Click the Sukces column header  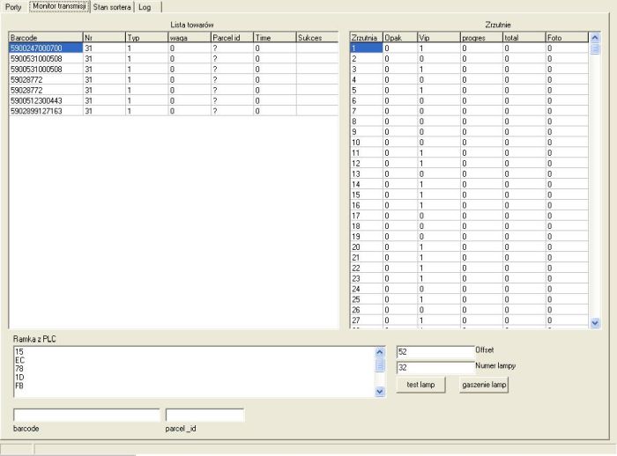[316, 38]
